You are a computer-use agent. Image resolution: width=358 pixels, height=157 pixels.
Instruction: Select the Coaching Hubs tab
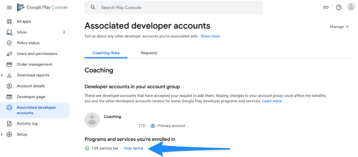(x=106, y=53)
